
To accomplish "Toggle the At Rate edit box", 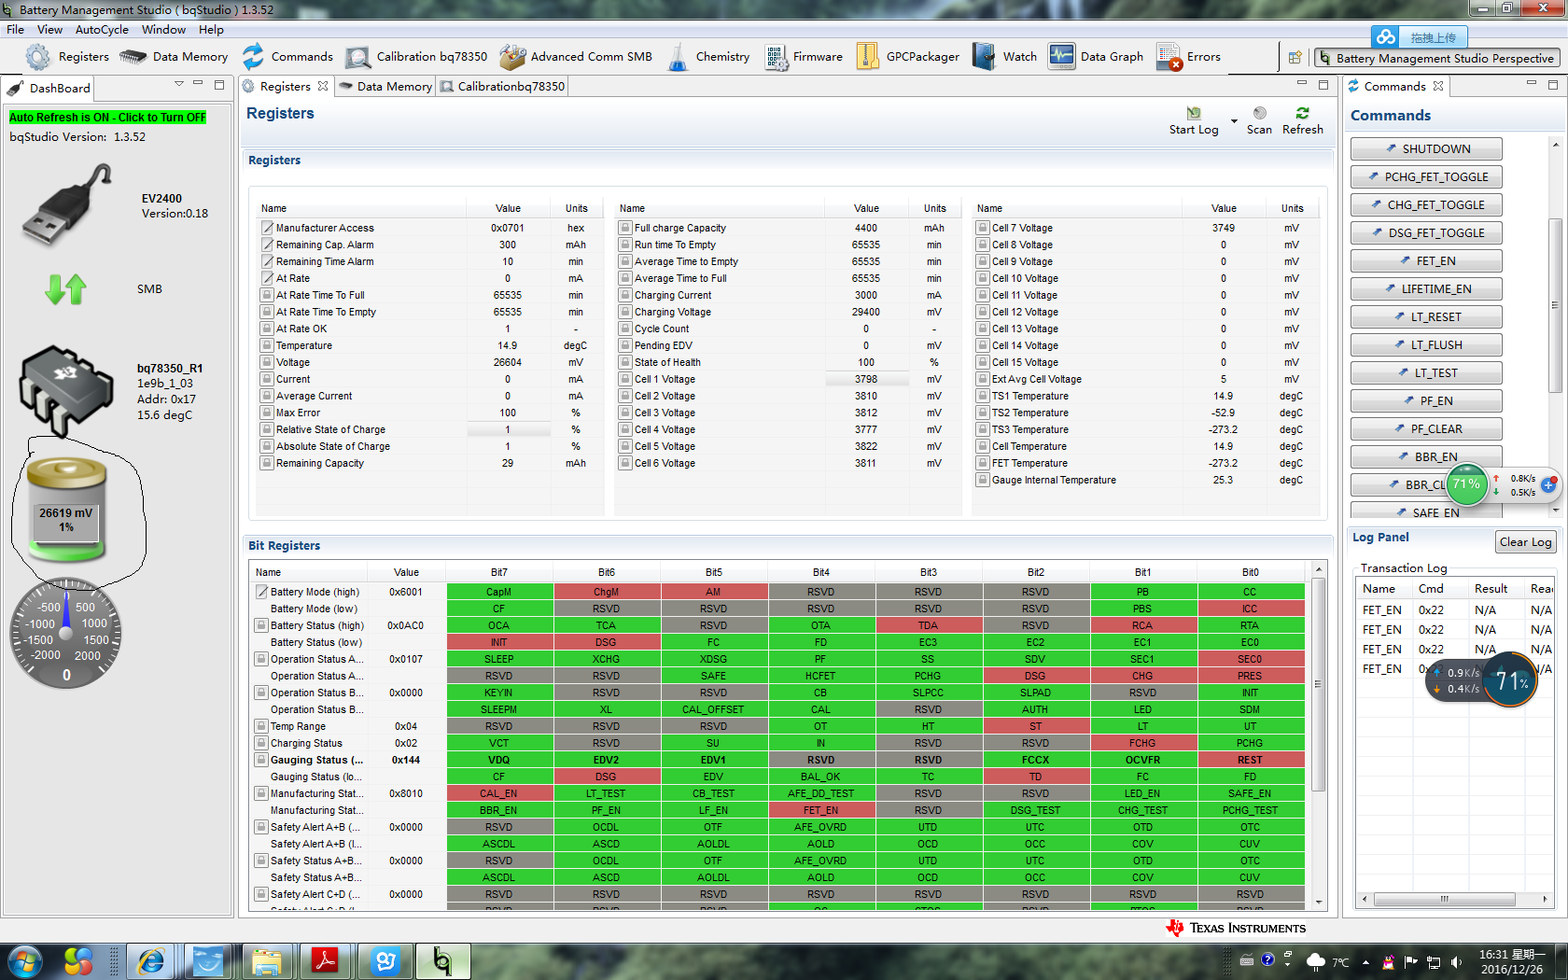I will point(268,278).
